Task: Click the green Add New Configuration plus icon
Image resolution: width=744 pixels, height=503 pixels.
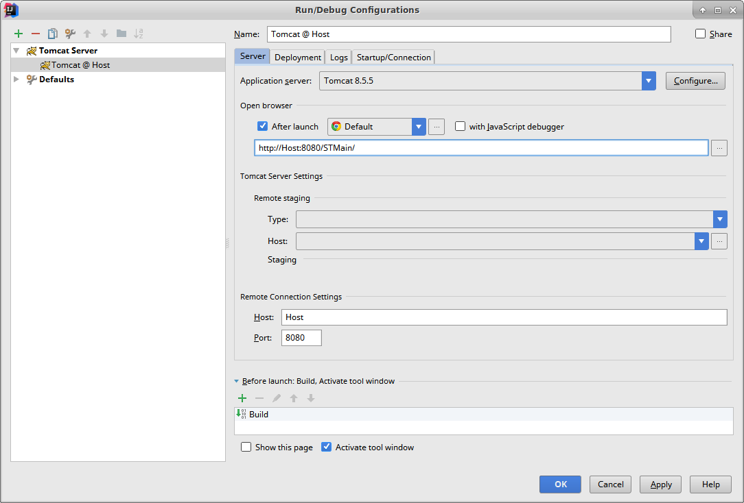Action: click(19, 34)
